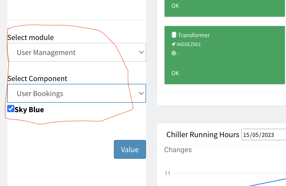Click the Select module label
Viewport: 286px width, 186px height.
31,37
